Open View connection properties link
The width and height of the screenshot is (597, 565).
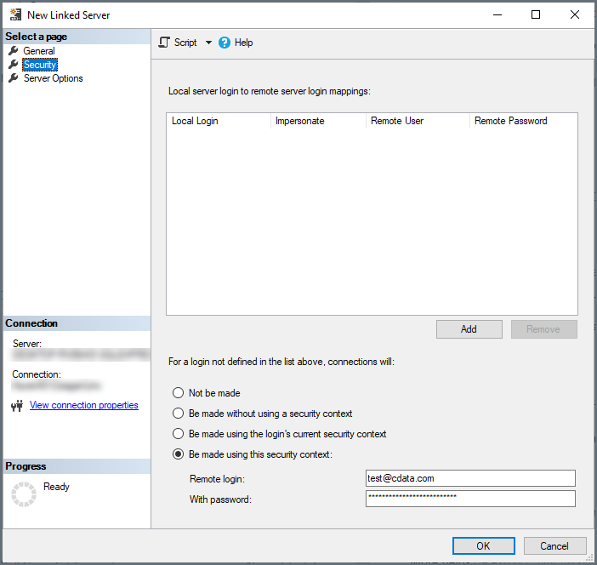(x=83, y=405)
